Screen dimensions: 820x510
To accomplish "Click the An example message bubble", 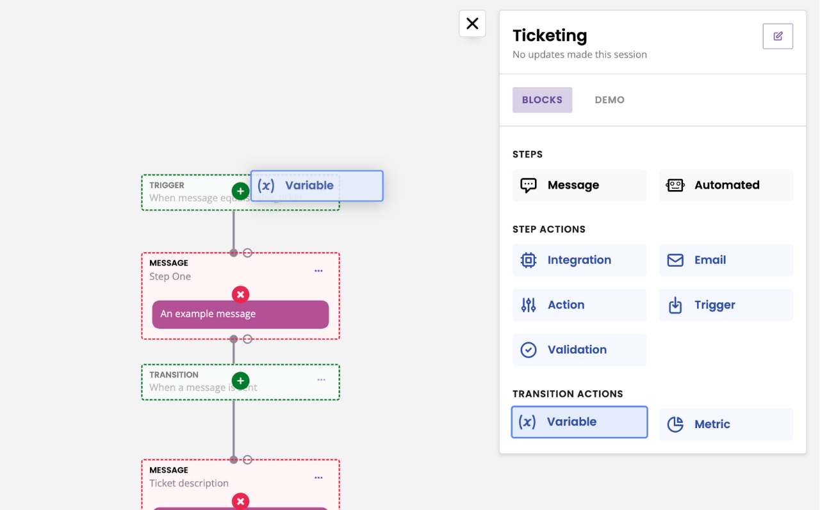I will (240, 314).
